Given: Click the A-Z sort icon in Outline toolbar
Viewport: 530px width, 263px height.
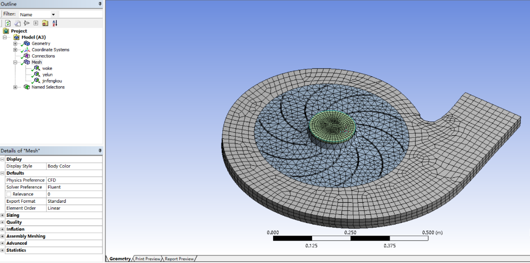Looking at the screenshot, I should pyautogui.click(x=55, y=23).
